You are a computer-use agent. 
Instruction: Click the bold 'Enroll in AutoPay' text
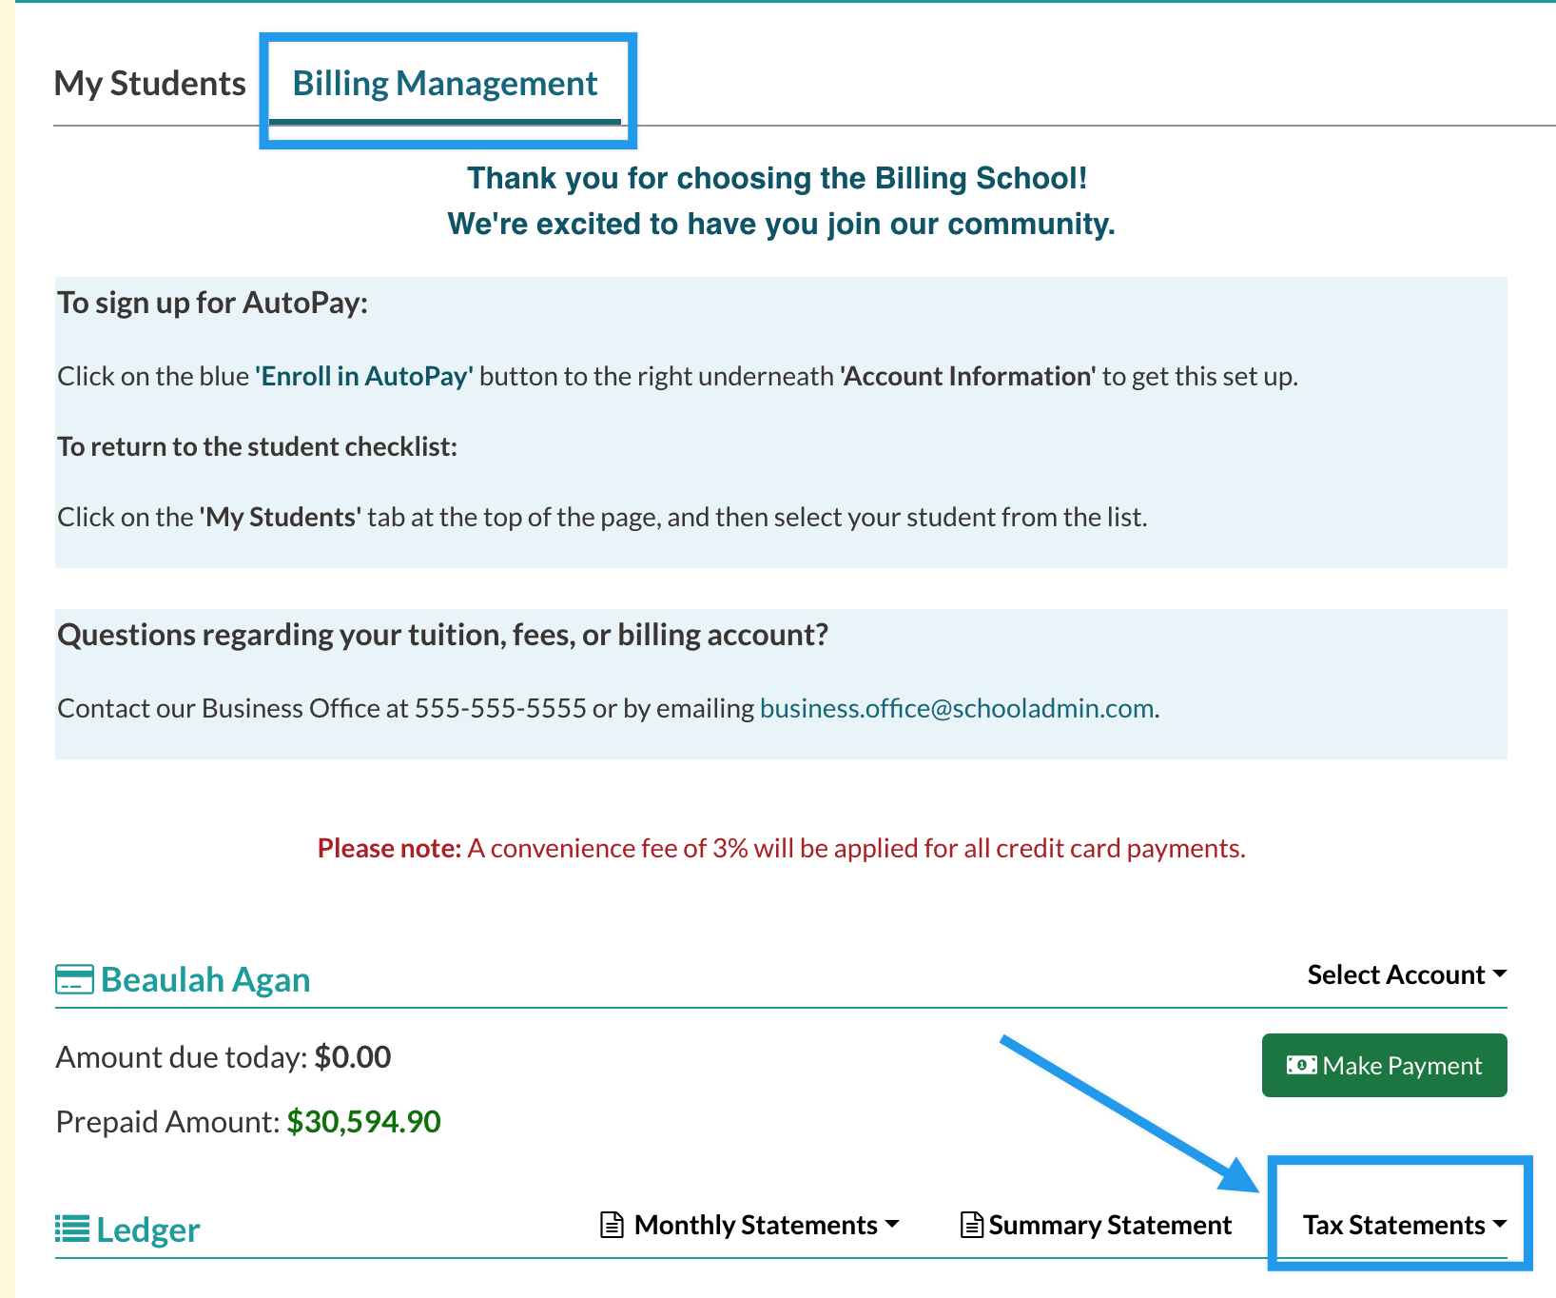(363, 376)
